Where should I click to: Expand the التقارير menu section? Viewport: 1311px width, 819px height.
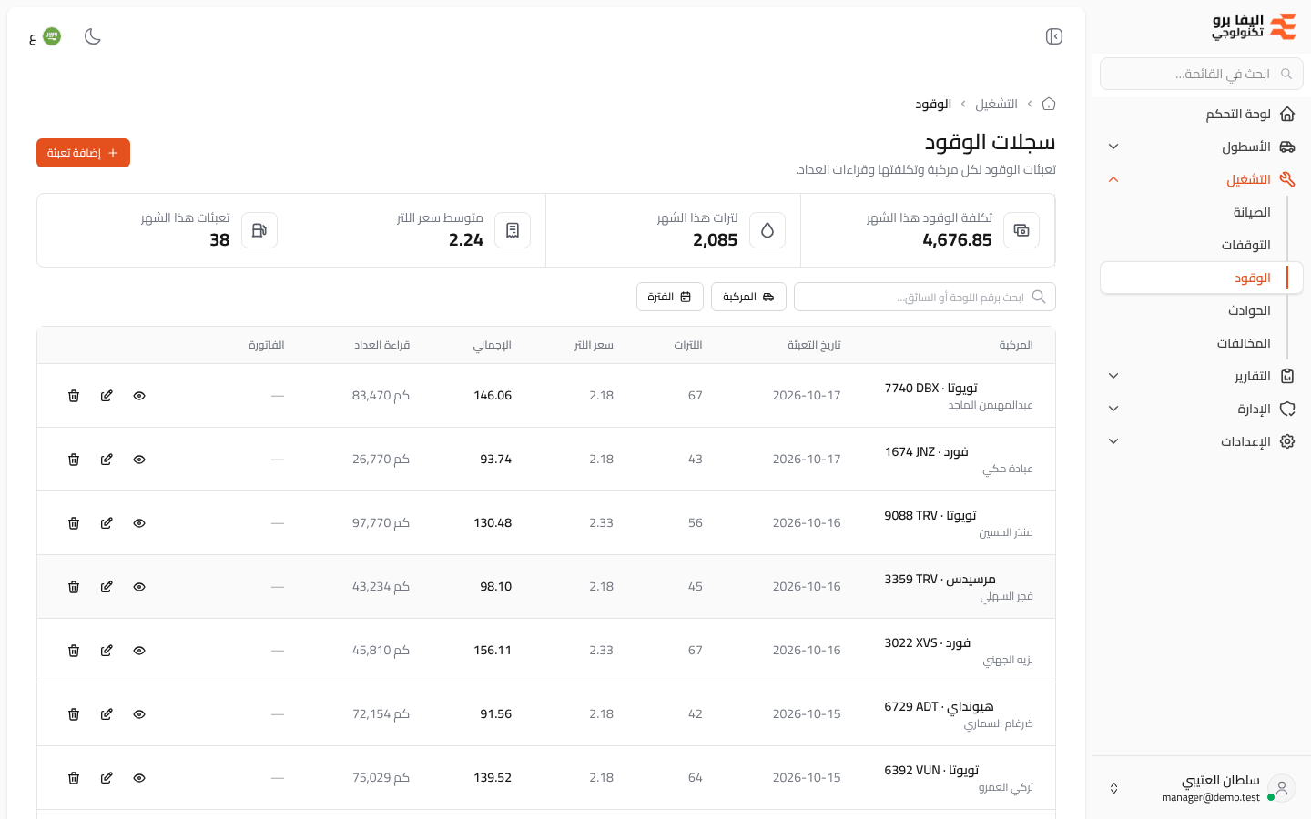[x=1202, y=376]
